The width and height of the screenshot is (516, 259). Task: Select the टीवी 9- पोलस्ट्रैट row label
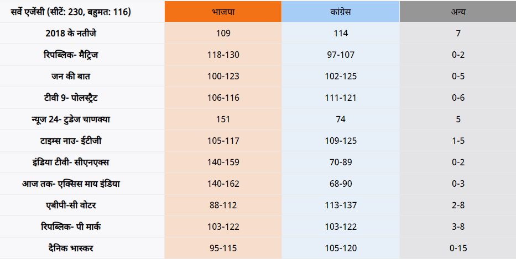[82, 98]
